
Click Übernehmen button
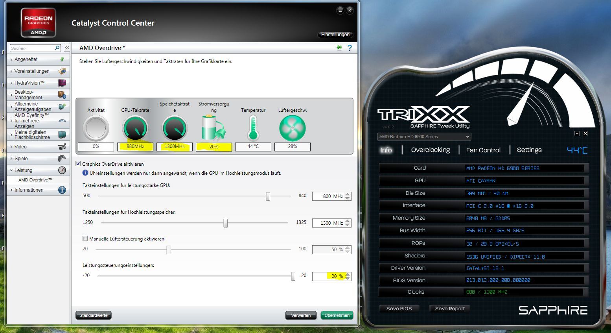(x=337, y=315)
